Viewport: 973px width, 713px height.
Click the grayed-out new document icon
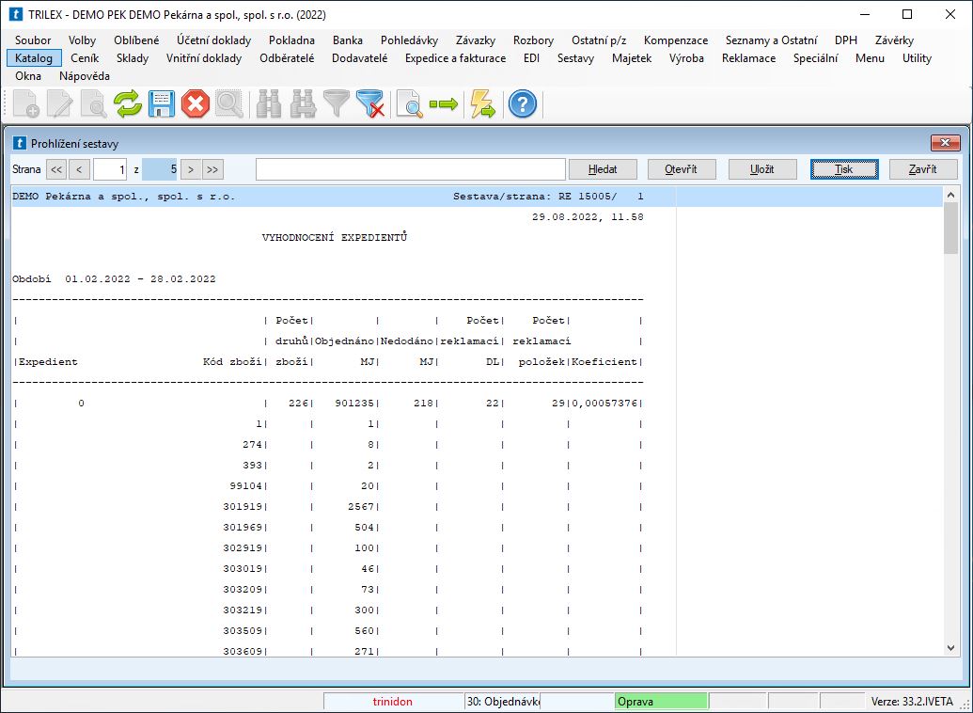tap(26, 103)
